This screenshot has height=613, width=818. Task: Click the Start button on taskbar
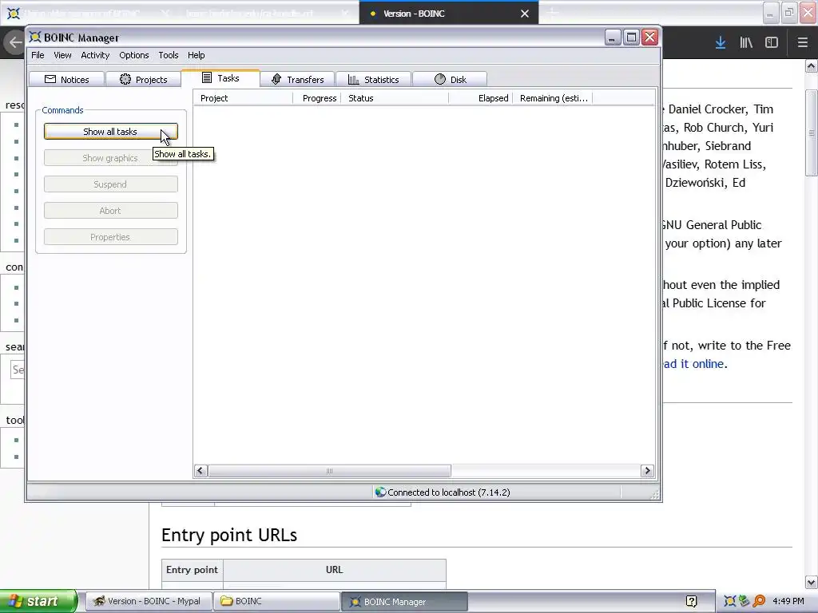[38, 601]
